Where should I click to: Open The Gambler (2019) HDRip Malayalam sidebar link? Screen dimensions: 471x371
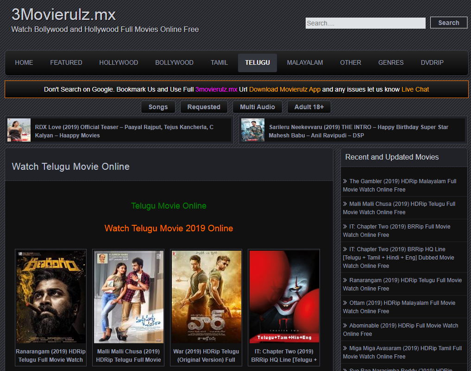coord(400,185)
